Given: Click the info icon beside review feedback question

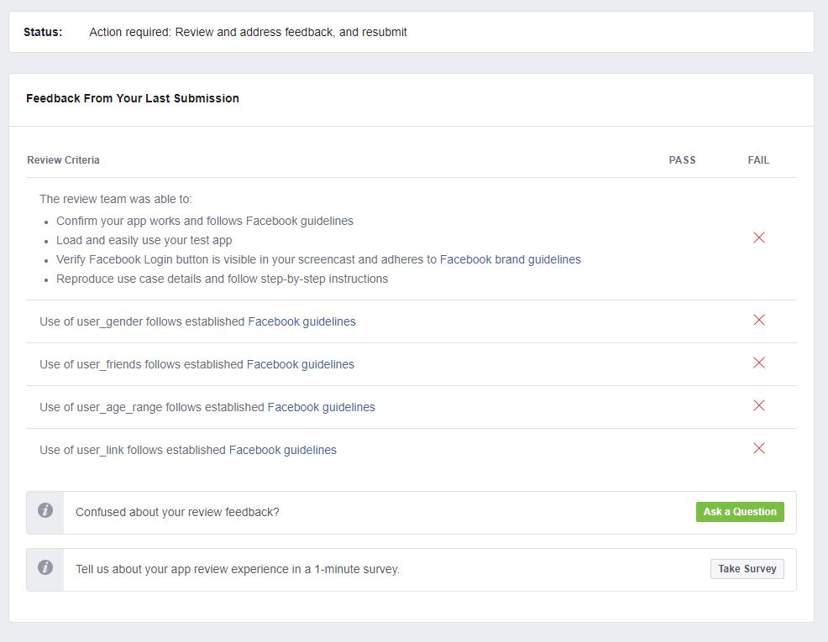Looking at the screenshot, I should (x=45, y=510).
